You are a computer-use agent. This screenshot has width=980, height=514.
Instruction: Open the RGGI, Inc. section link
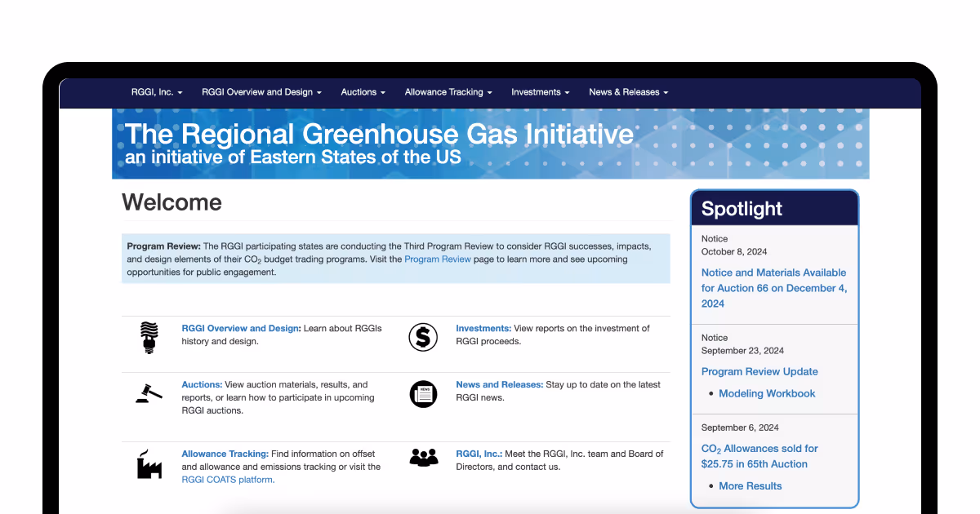(479, 454)
